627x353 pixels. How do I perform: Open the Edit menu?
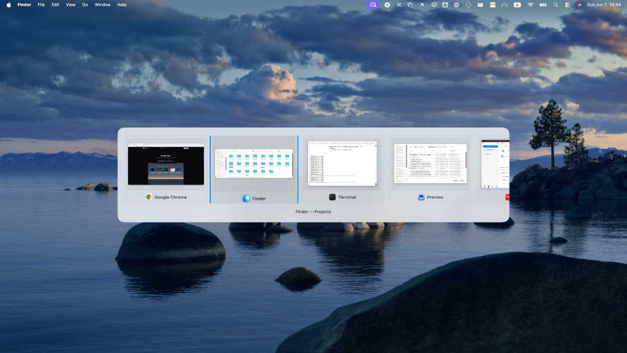[55, 5]
